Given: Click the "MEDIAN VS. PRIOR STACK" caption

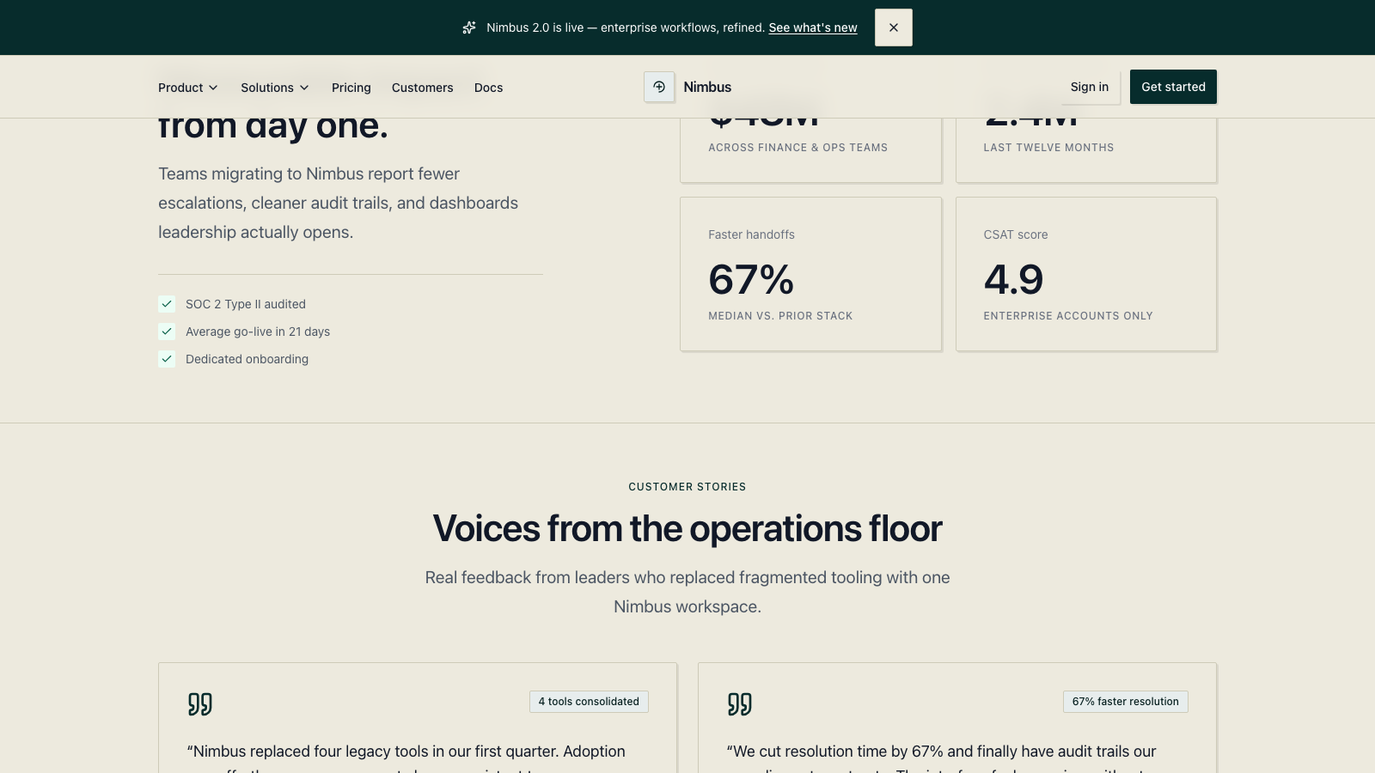Looking at the screenshot, I should point(780,316).
